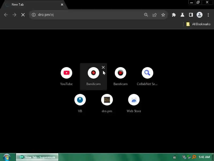This screenshot has width=214, height=161.
Task: Open the Web Store shortcut
Action: [134, 103]
